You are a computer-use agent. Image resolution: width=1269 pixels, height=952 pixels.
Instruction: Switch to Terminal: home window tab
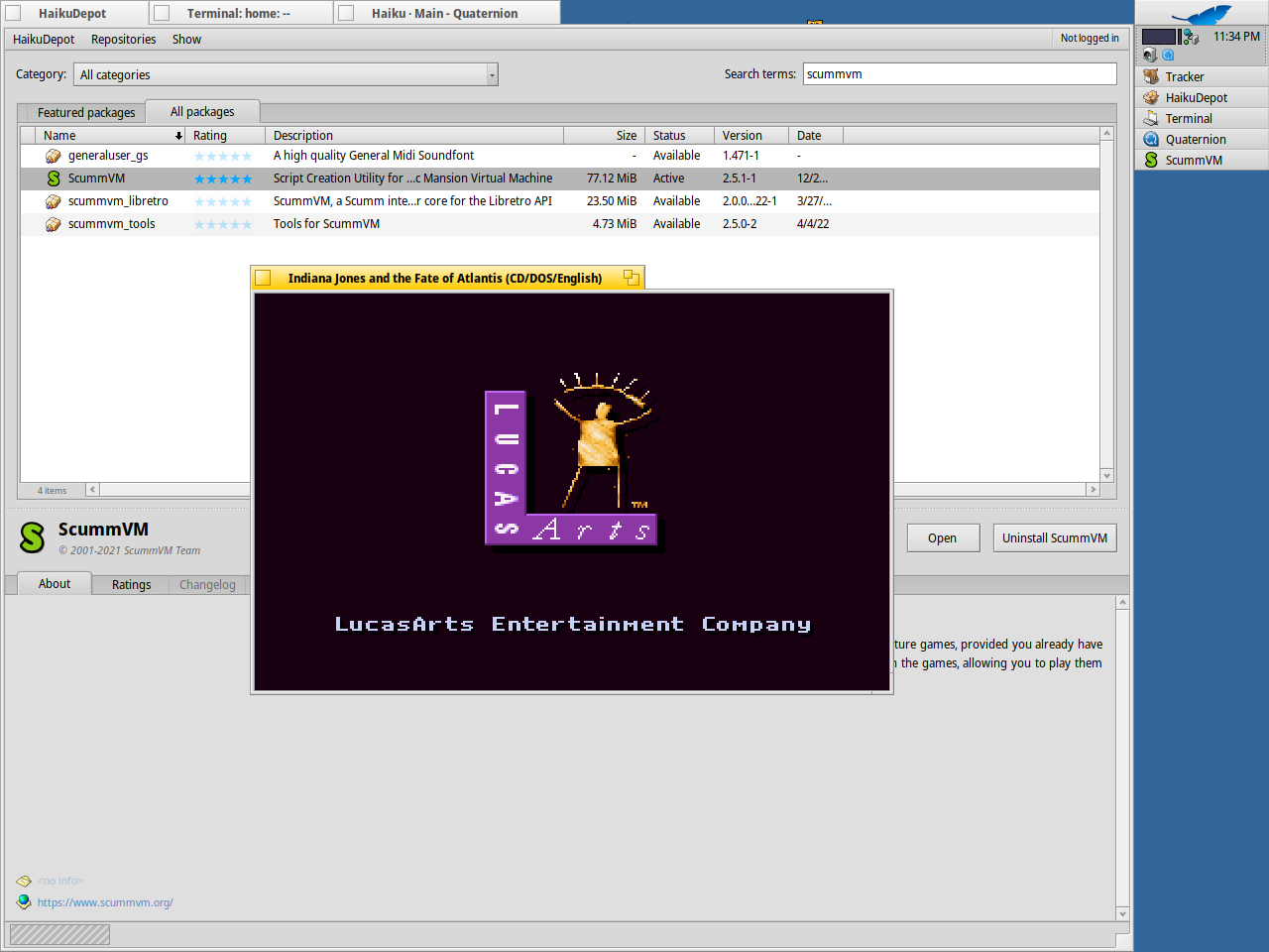click(x=241, y=13)
